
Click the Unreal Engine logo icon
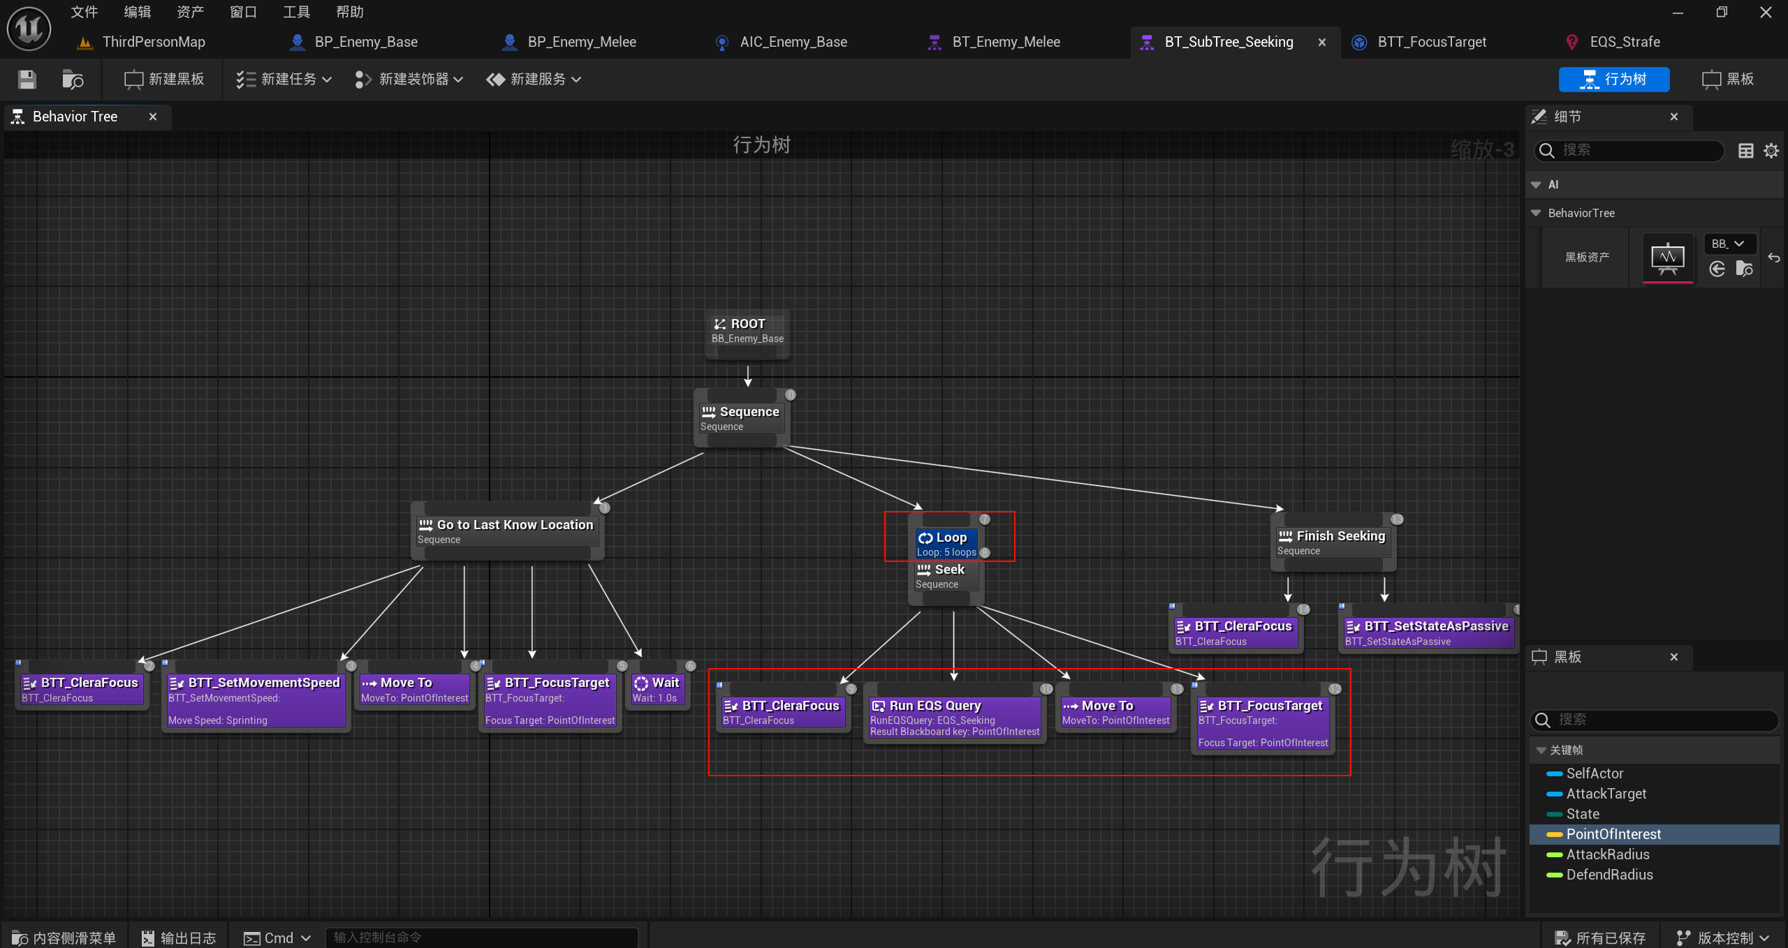29,29
